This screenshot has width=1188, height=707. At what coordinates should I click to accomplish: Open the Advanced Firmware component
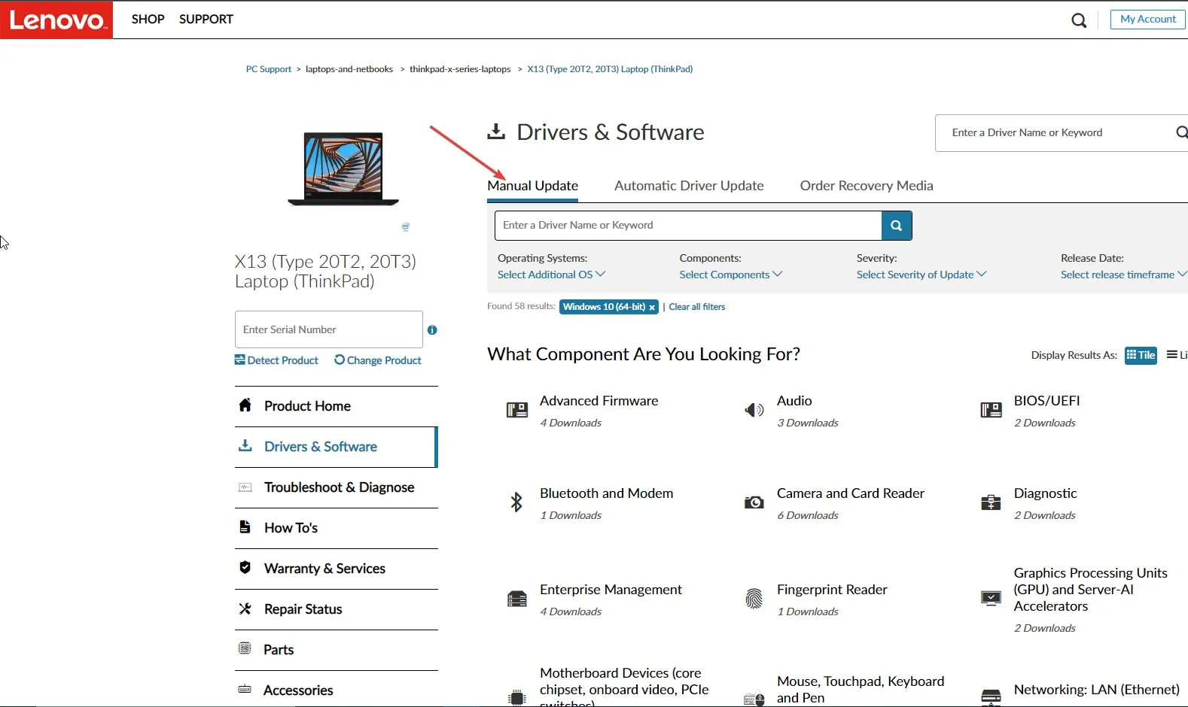pos(599,401)
